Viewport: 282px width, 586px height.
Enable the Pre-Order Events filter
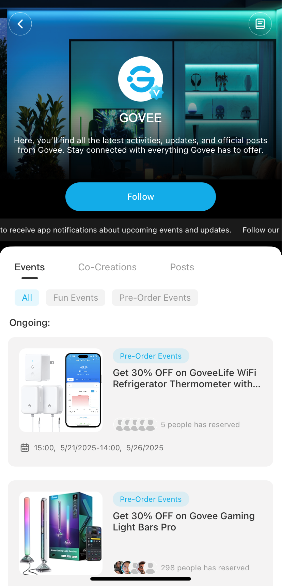[x=155, y=298]
